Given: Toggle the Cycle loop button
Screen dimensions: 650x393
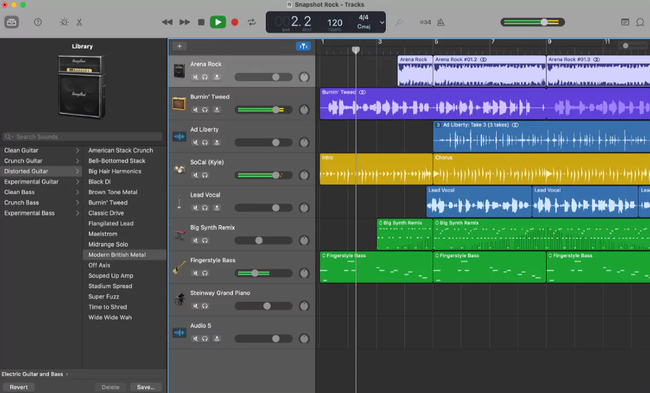Looking at the screenshot, I should [x=252, y=22].
